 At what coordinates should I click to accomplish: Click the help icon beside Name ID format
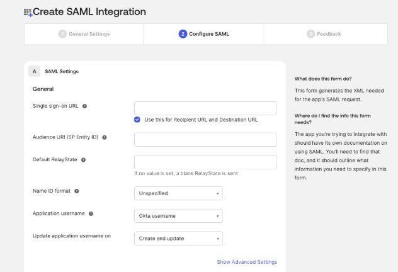click(77, 191)
